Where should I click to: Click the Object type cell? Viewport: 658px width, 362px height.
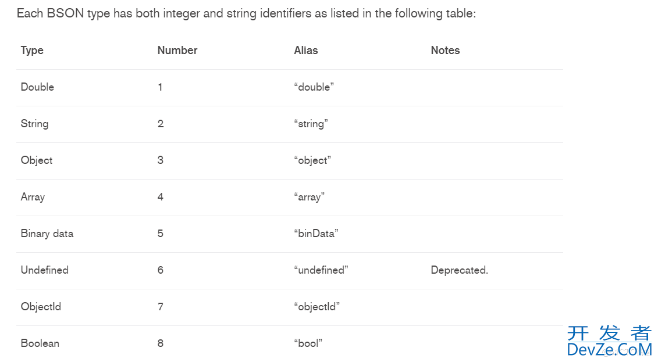(x=37, y=160)
